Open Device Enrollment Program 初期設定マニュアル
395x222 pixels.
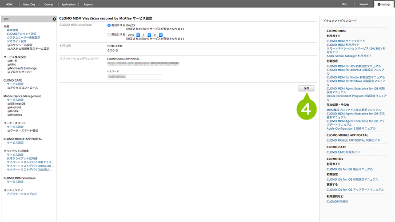(356, 98)
